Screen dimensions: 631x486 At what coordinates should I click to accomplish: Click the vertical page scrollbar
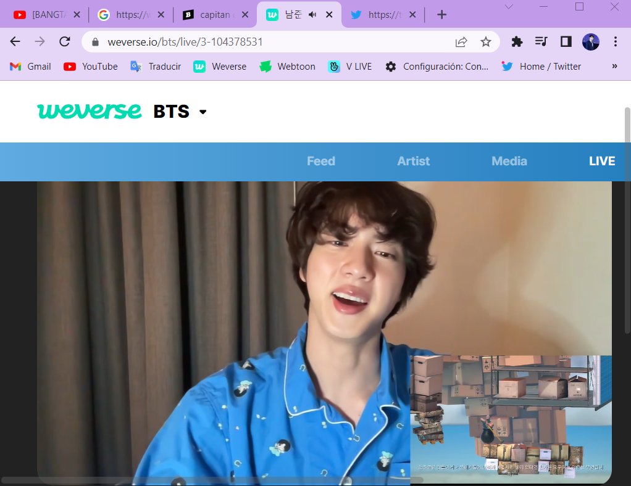tap(627, 220)
